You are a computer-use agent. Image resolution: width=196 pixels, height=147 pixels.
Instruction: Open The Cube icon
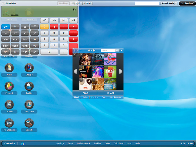(29, 105)
